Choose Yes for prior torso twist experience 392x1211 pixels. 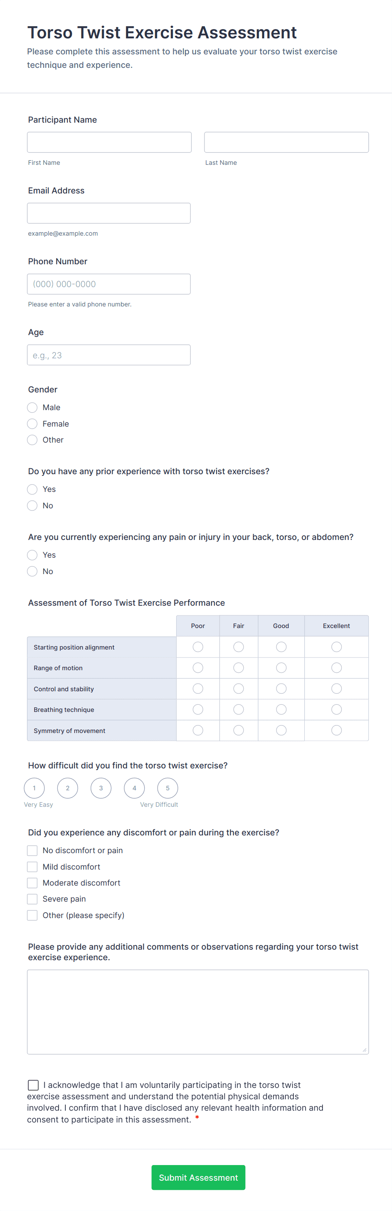point(32,489)
